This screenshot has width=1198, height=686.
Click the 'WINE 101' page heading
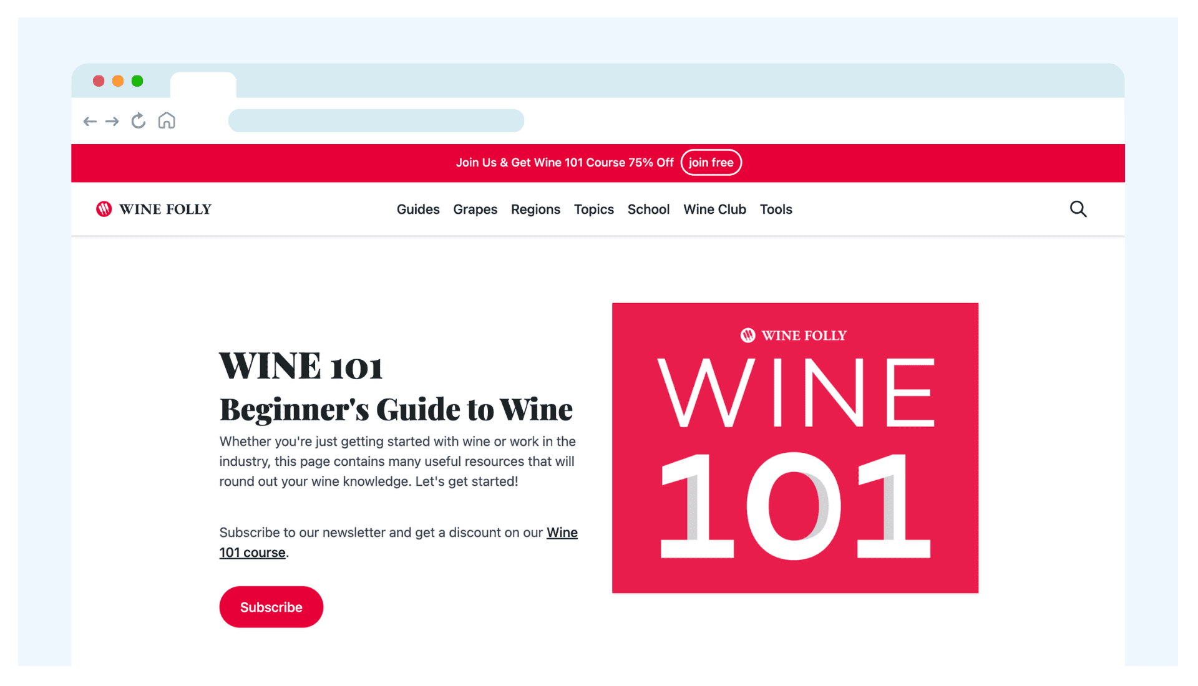click(301, 366)
